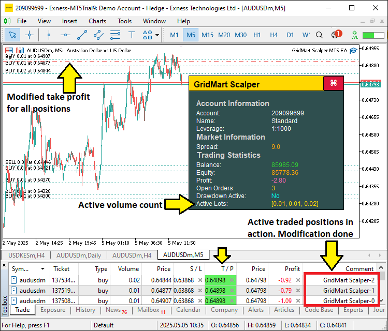
Task: Open the Exposure toolbox tab
Action: tap(53, 310)
